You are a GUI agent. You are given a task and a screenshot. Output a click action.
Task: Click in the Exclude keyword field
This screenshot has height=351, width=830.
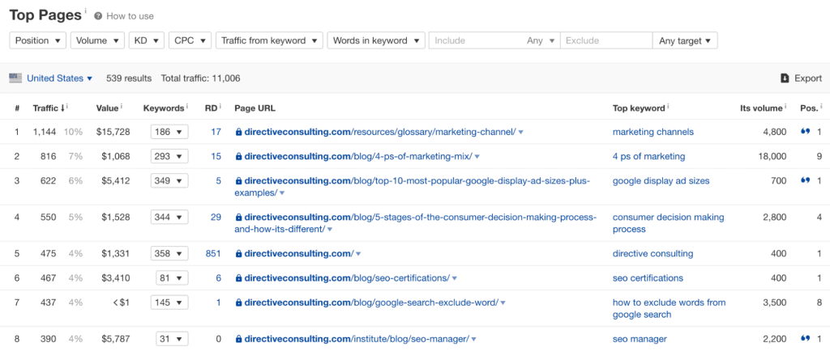tap(606, 40)
